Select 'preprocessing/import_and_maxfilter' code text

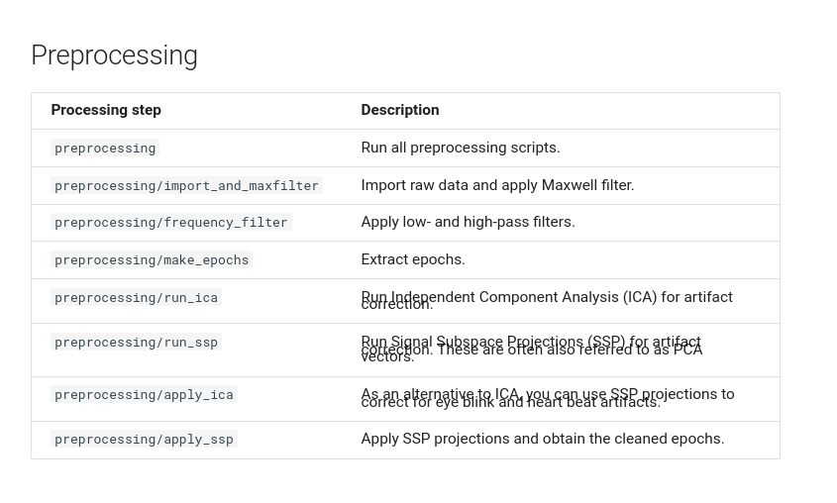click(x=186, y=185)
